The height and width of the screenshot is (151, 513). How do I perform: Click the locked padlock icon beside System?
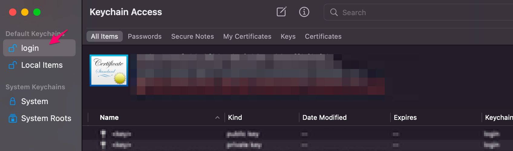(13, 101)
